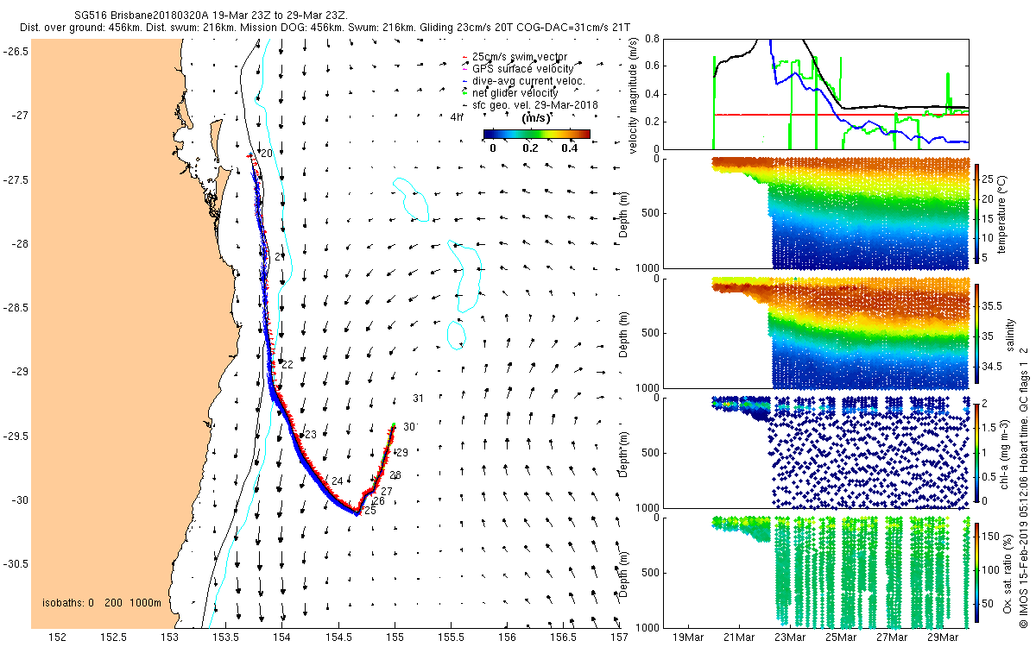Click the red swim vector legend marker

click(466, 57)
